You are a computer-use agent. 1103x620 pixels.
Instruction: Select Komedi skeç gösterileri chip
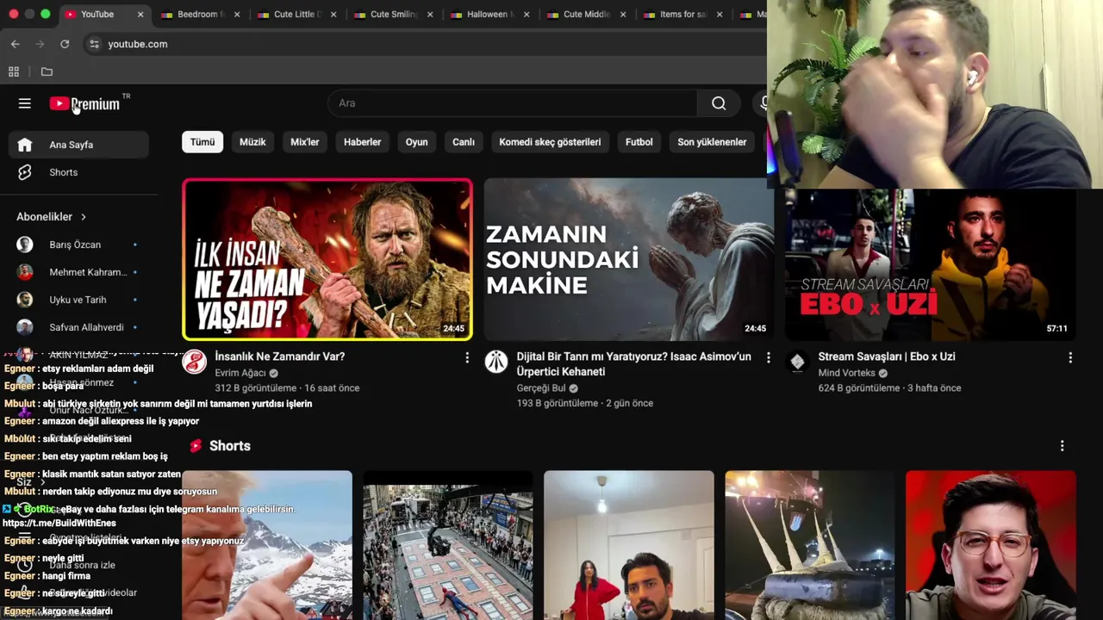(550, 142)
